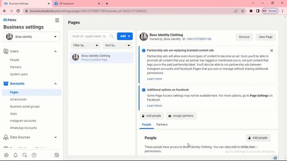Viewport: 287px width, 161px height.
Task: Open Apps in the sidebar
Action: coord(13,114)
